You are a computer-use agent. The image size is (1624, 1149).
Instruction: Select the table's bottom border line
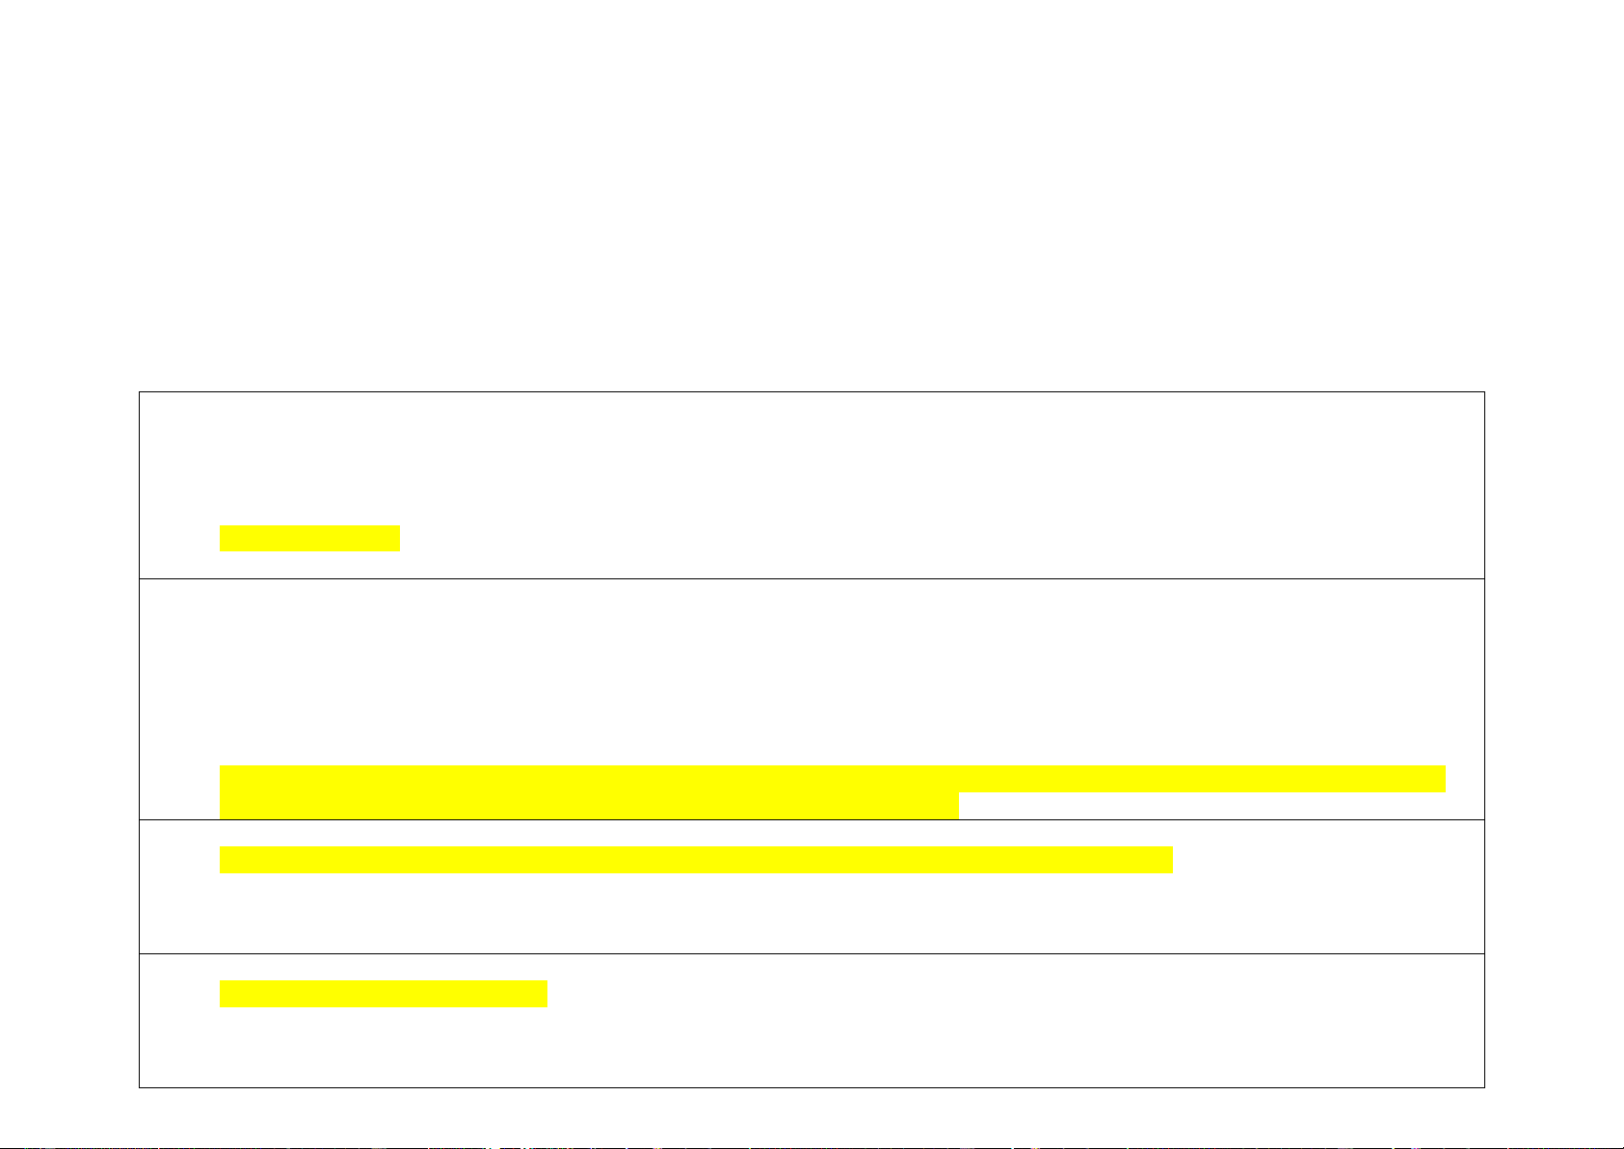click(812, 1087)
